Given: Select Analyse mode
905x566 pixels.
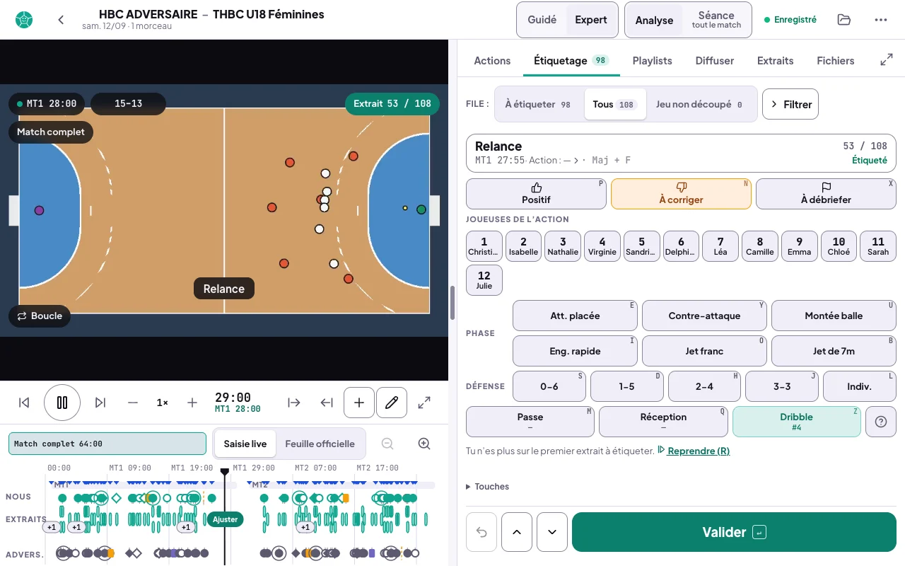Looking at the screenshot, I should click(x=654, y=20).
